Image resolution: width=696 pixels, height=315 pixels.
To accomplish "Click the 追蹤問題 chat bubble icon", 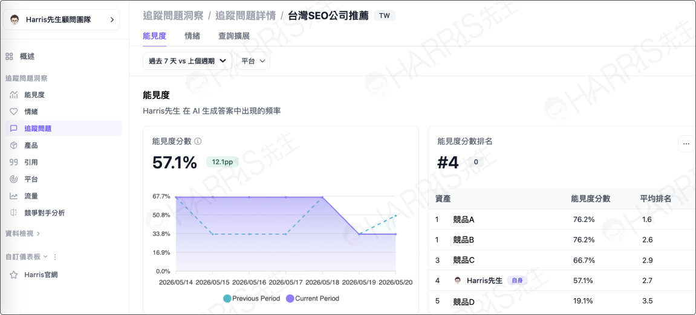I will pos(14,129).
